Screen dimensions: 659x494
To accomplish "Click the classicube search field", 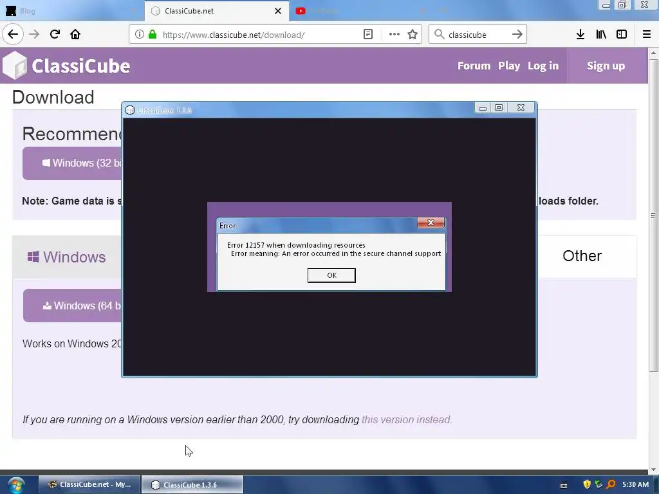I will click(x=477, y=35).
